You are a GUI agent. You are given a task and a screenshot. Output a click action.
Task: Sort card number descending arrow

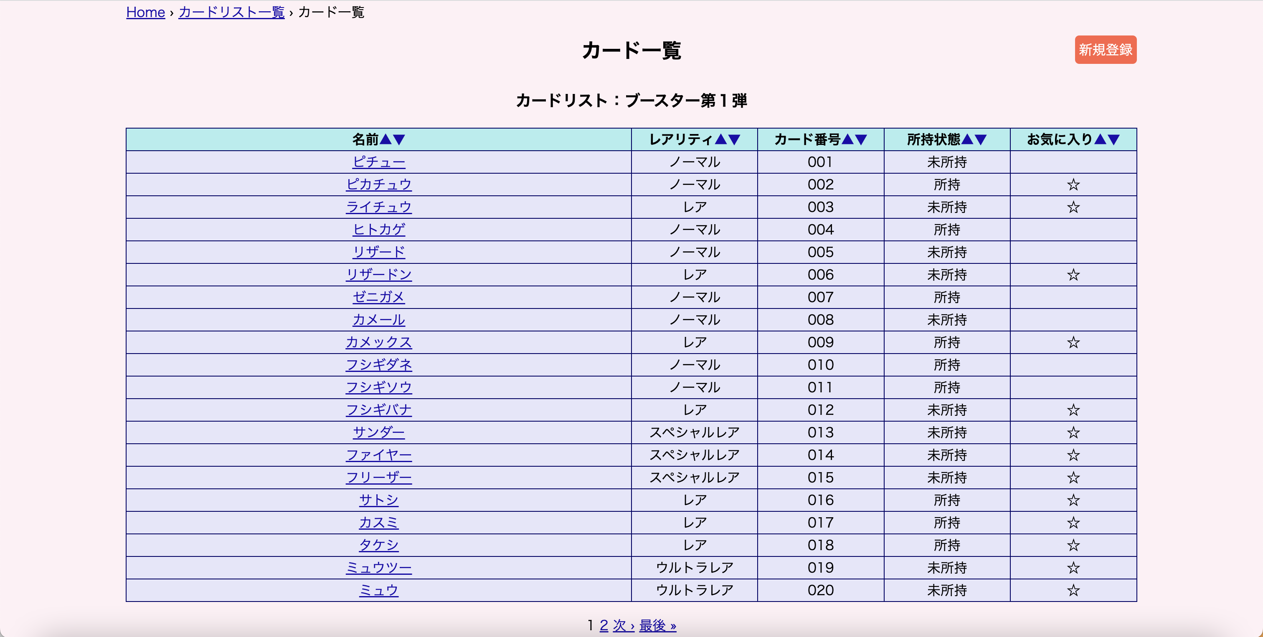(x=861, y=140)
